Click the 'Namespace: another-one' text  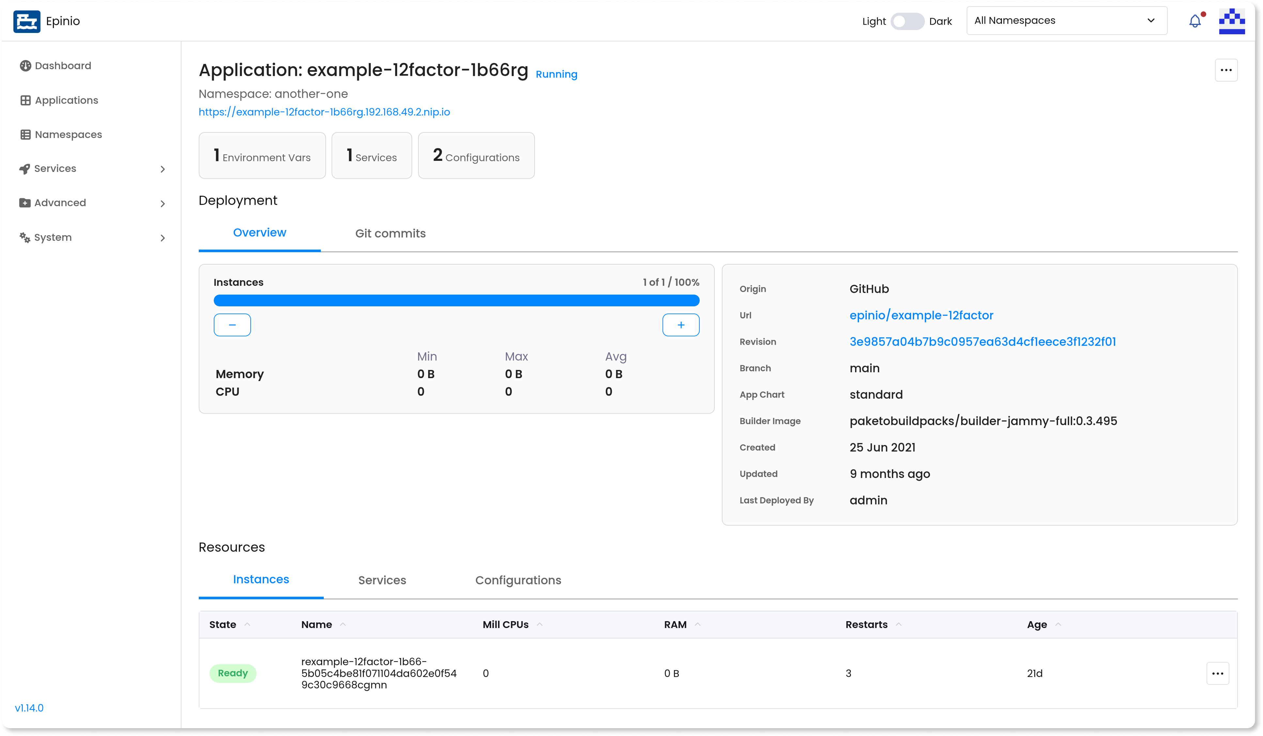(x=273, y=94)
